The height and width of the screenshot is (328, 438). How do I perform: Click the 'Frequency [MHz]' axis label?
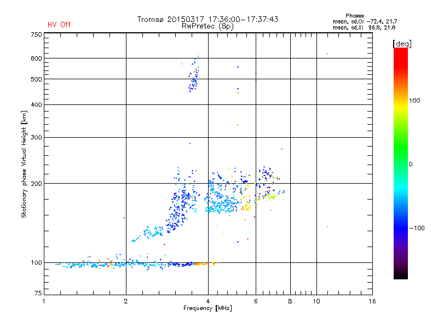tap(208, 308)
